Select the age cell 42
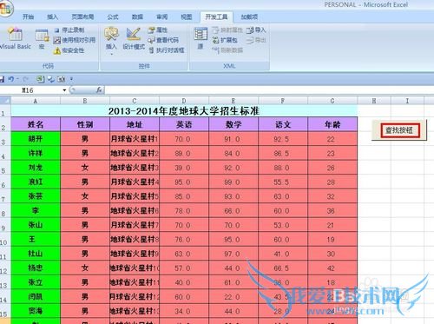This screenshot has width=434, height=324. click(x=332, y=268)
